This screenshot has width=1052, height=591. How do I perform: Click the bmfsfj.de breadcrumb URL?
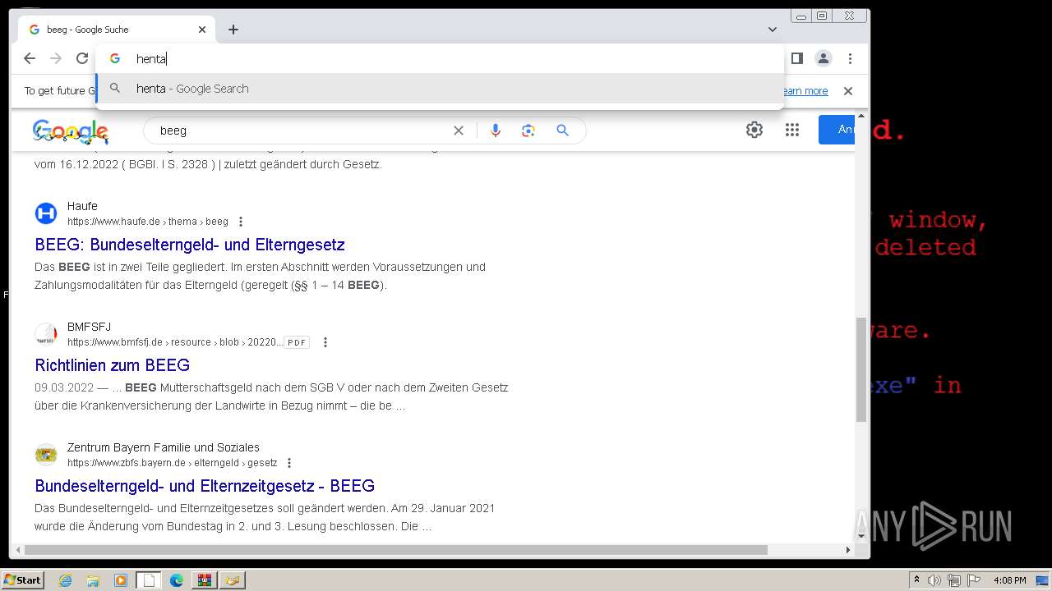pos(174,342)
